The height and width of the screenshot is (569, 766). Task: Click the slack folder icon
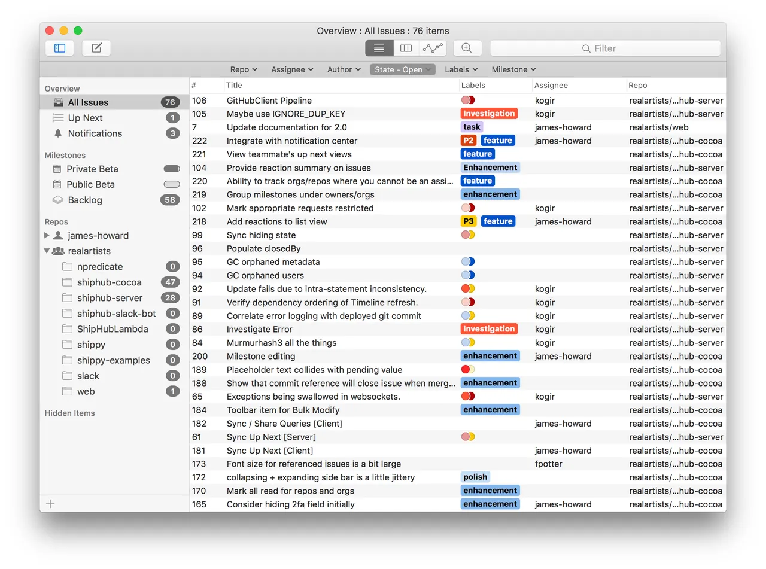point(67,375)
